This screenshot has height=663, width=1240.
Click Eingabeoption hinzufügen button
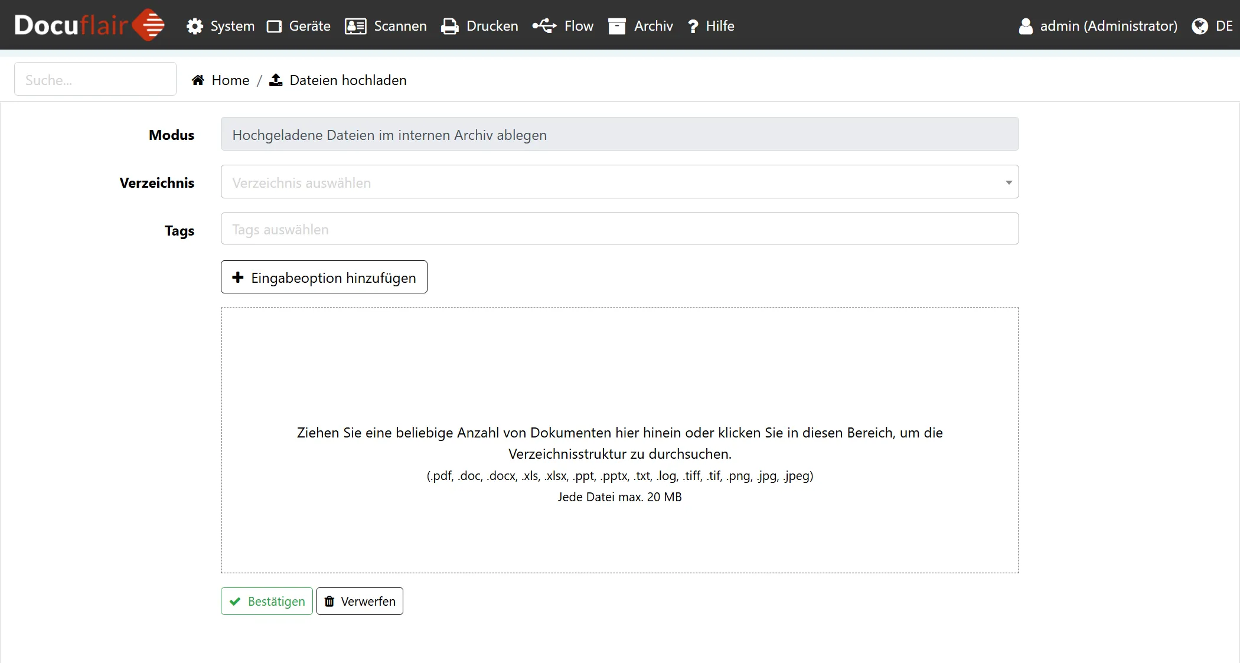coord(324,277)
